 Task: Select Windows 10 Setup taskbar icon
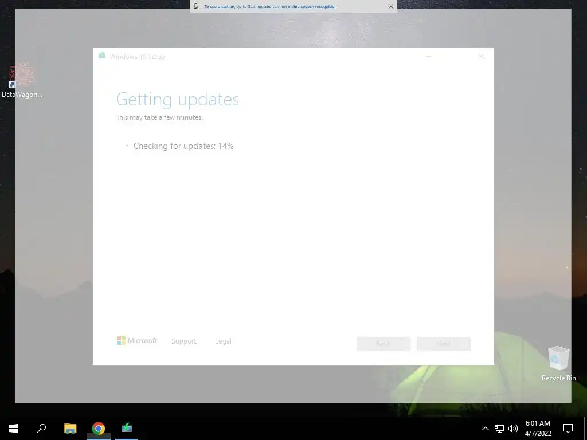(x=127, y=429)
